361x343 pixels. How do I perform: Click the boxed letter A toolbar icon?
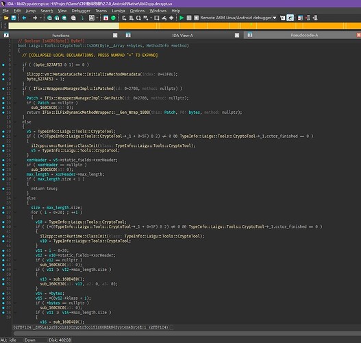pyautogui.click(x=92, y=18)
